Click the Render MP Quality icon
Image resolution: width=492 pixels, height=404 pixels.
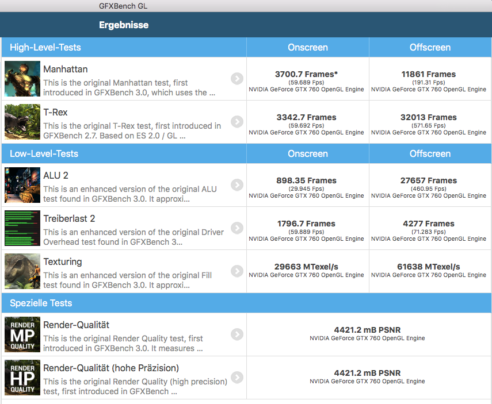[x=22, y=334]
